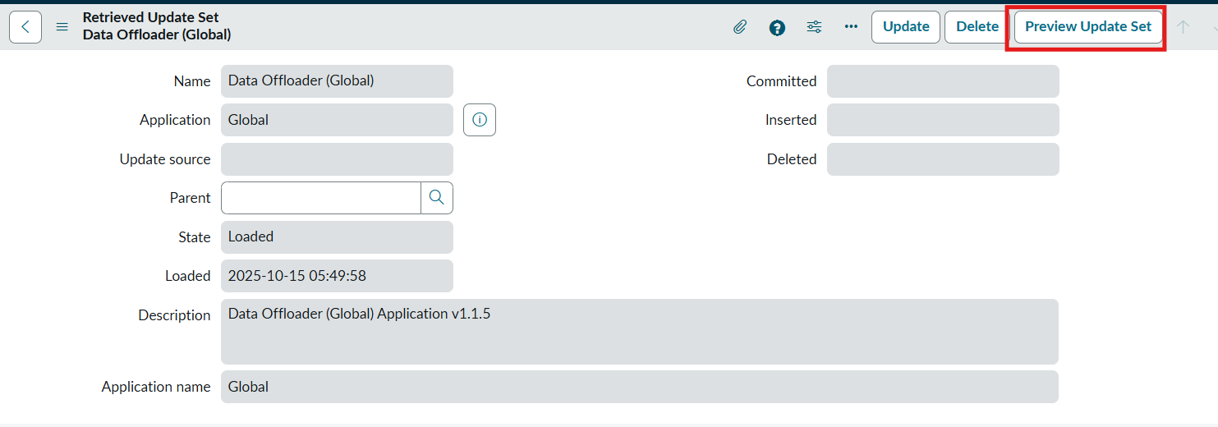The height and width of the screenshot is (427, 1218).
Task: Click the Retrieved Update Set header title
Action: (x=151, y=17)
